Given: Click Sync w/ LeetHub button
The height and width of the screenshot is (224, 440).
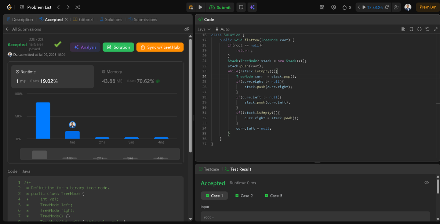Looking at the screenshot, I should [x=160, y=47].
